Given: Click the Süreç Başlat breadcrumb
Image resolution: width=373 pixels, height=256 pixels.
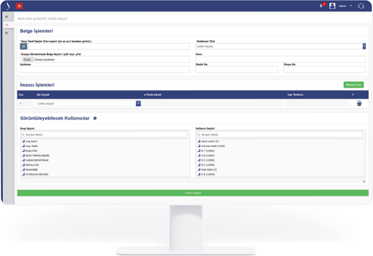Looking at the screenshot, I should click(x=52, y=18).
